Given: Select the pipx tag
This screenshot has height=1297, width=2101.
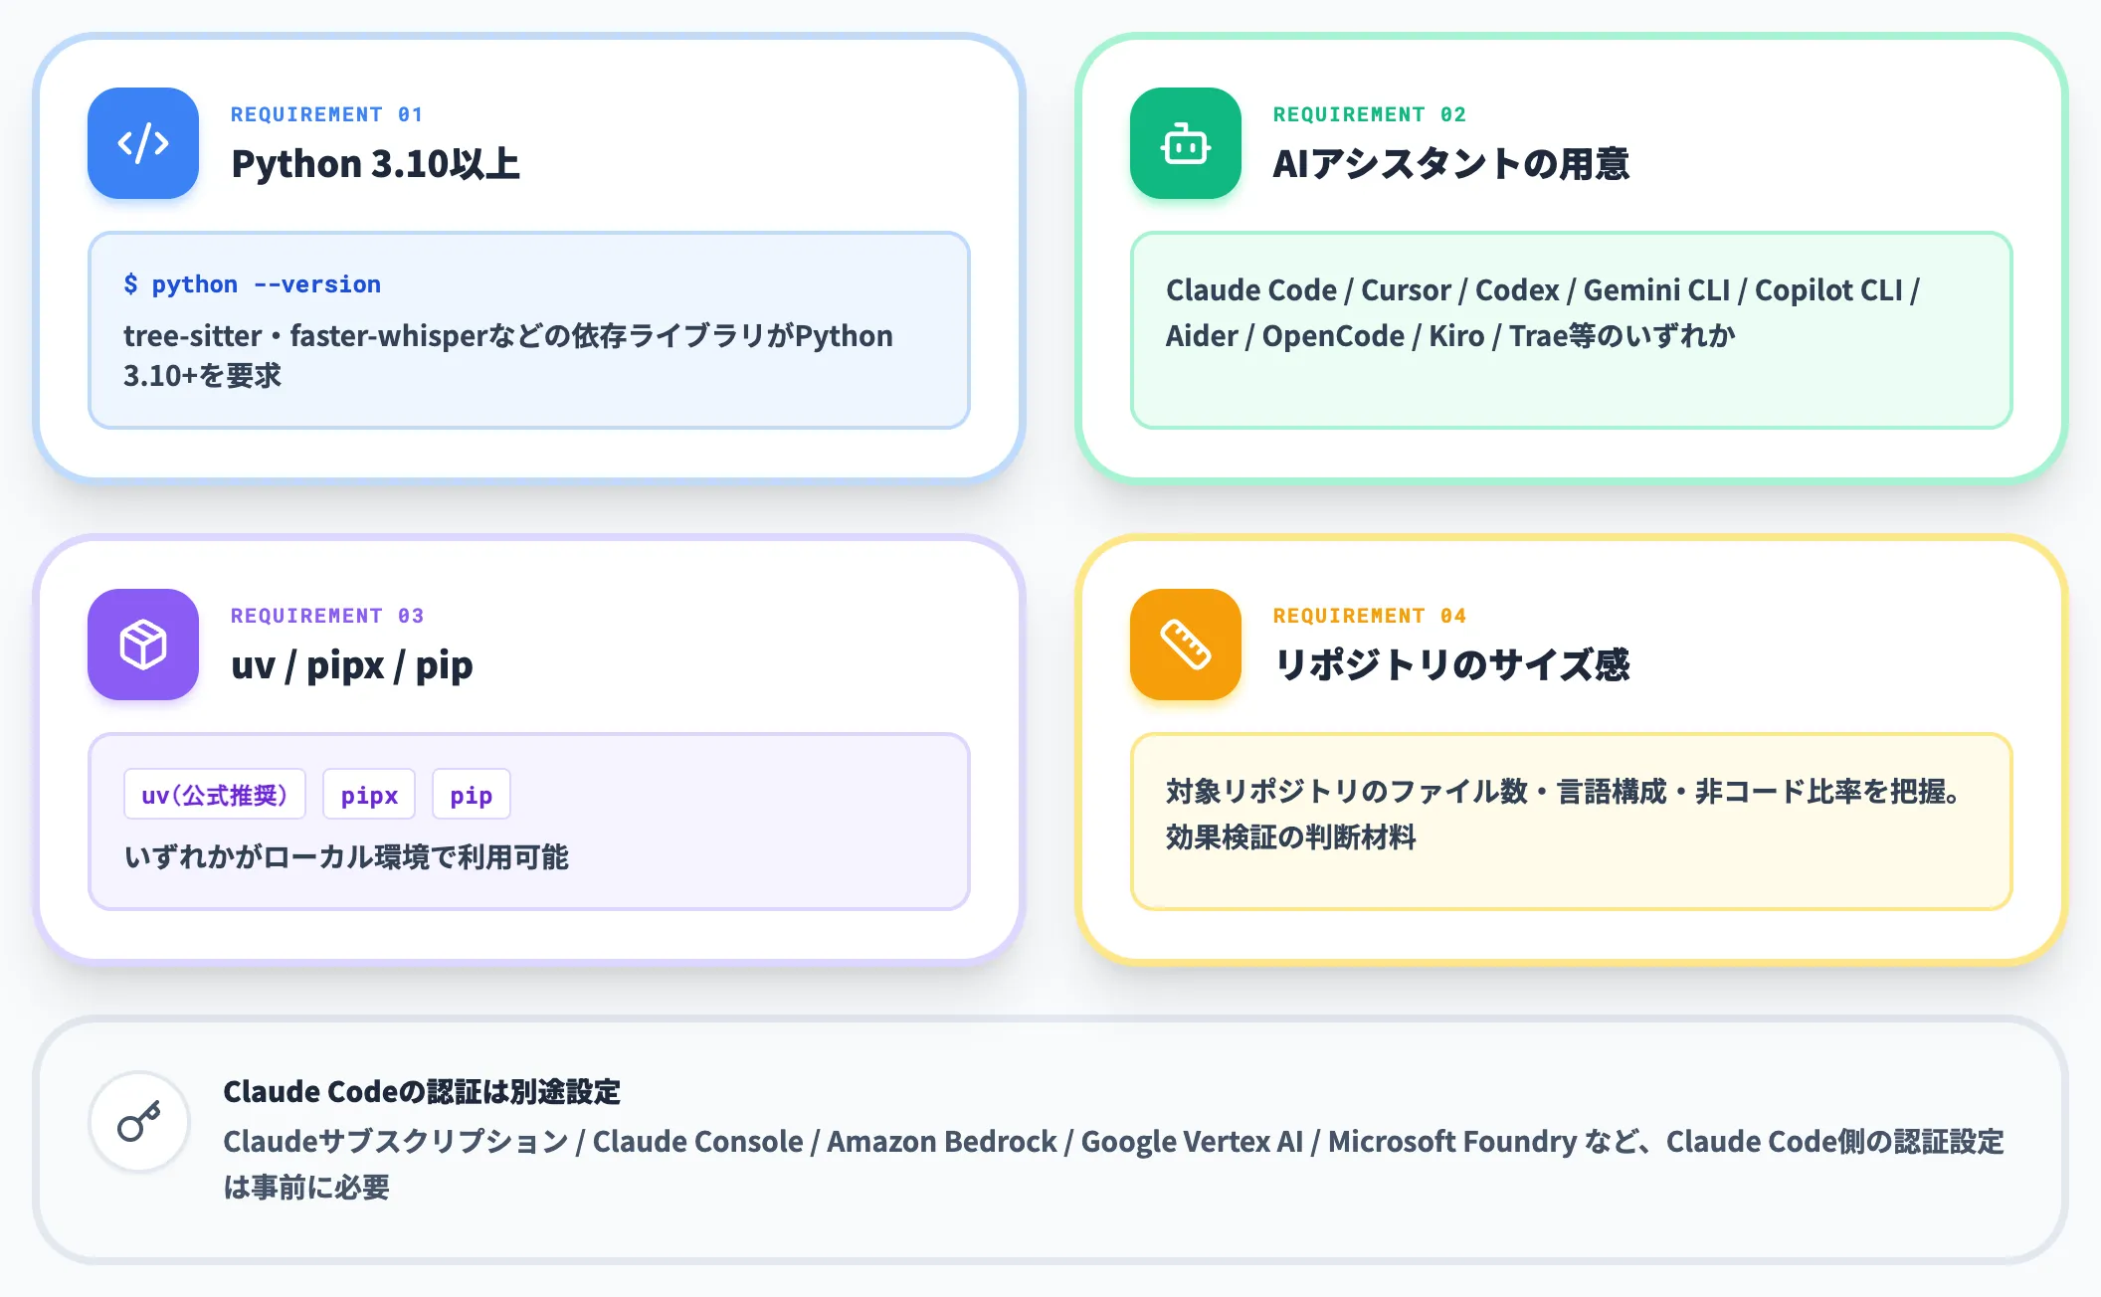Looking at the screenshot, I should 369,794.
